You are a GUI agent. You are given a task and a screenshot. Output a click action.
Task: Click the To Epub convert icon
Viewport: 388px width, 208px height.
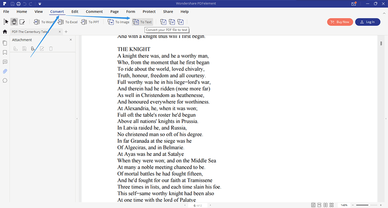pos(163,22)
